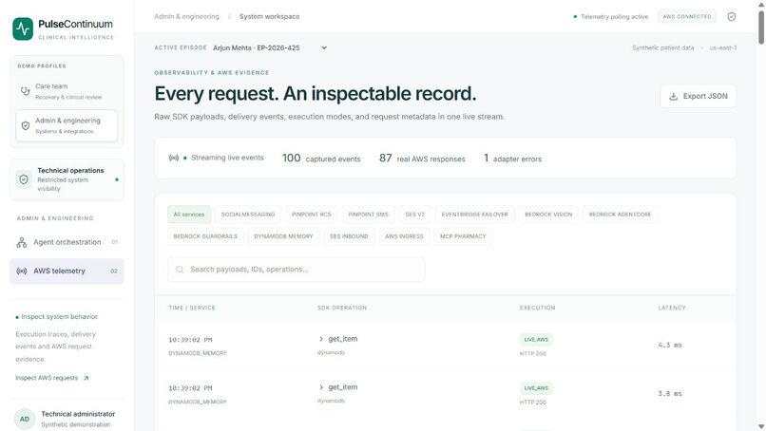
Task: Filter by MCP PHARMACY service
Action: (x=463, y=236)
